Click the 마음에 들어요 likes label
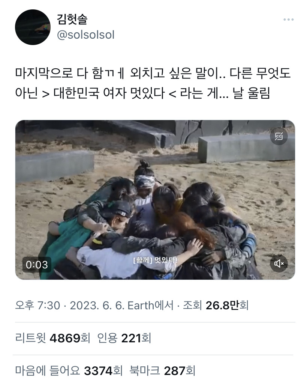Screen dimensions: 304x381 [48, 370]
